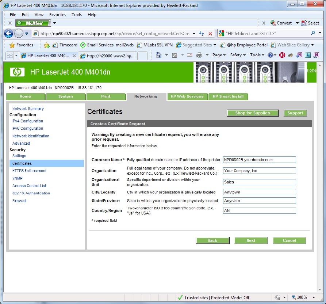Click the browser Forward arrow button
The height and width of the screenshot is (304, 326).
coord(19,33)
